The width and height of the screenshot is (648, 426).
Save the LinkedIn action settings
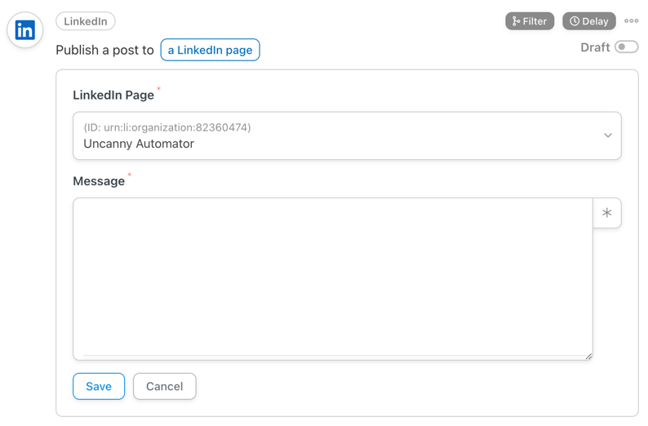[99, 386]
